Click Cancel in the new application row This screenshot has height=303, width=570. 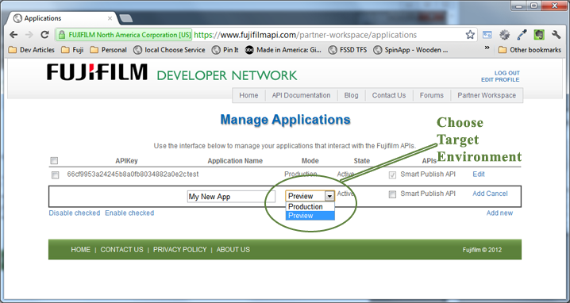point(497,194)
